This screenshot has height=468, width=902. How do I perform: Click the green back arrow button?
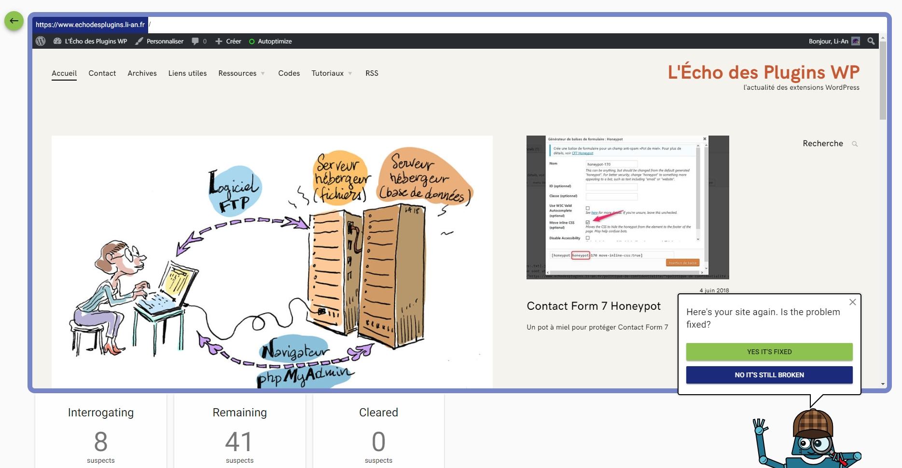(x=14, y=21)
